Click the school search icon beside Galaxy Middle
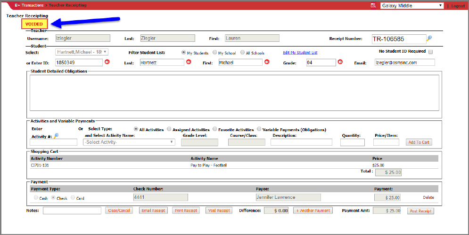Image resolution: width=469 pixels, height=235 pixels. (373, 5)
